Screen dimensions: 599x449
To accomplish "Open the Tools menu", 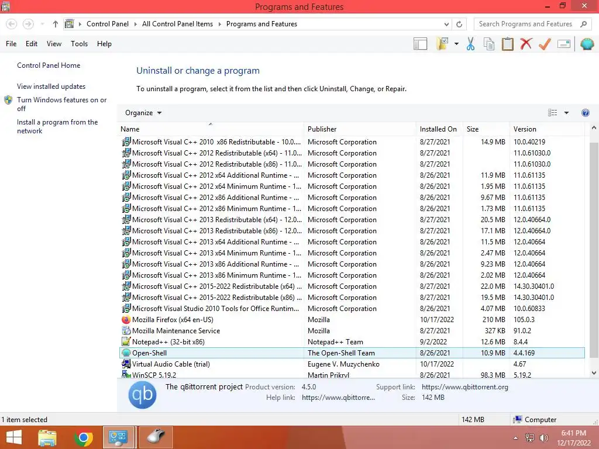I will coord(79,44).
